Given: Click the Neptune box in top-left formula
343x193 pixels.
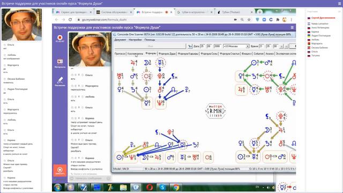Looking at the screenshot, I should 161,103.
